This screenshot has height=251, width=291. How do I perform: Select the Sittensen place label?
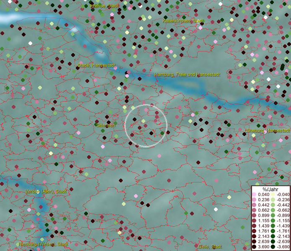(106, 125)
